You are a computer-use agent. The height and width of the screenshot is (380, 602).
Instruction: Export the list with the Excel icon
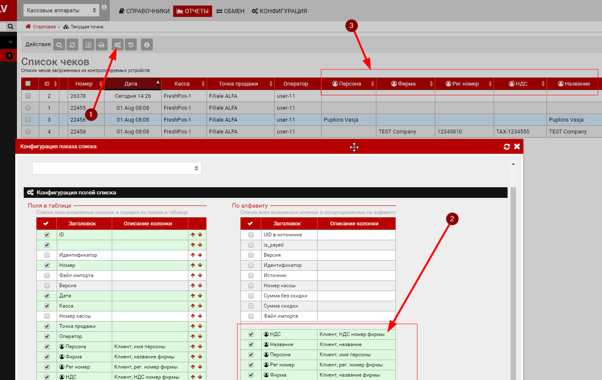[88, 45]
